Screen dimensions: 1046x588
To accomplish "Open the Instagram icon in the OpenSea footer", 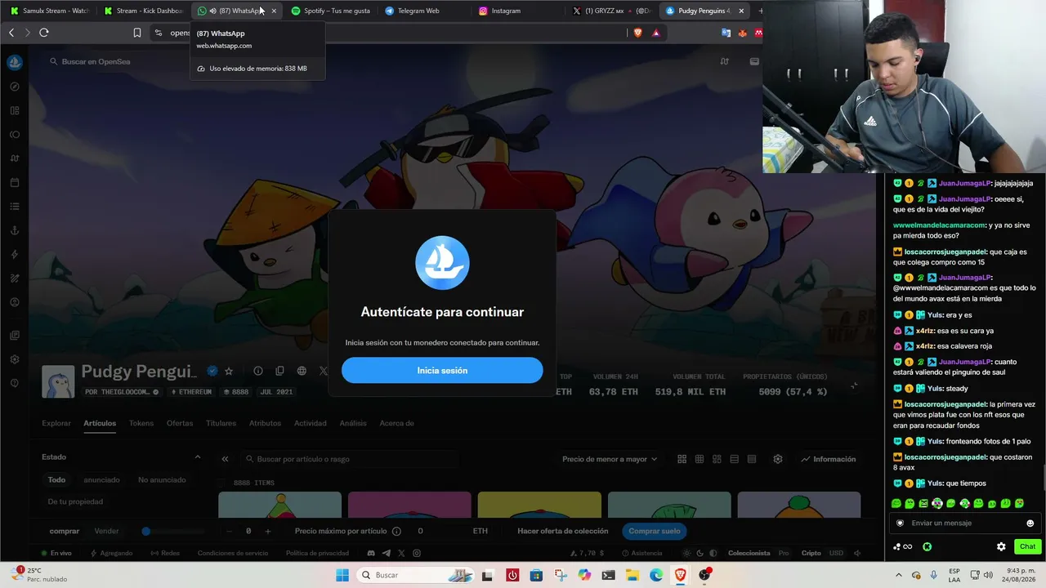I will click(x=417, y=553).
